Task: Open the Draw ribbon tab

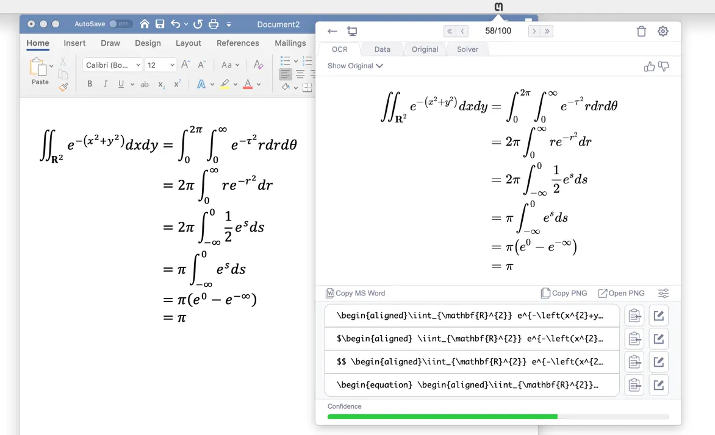Action: tap(110, 43)
